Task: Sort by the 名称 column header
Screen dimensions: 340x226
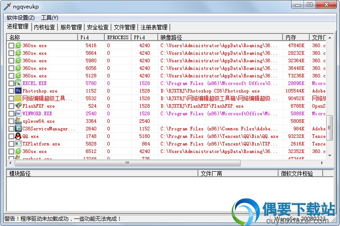Action: pyautogui.click(x=42, y=37)
